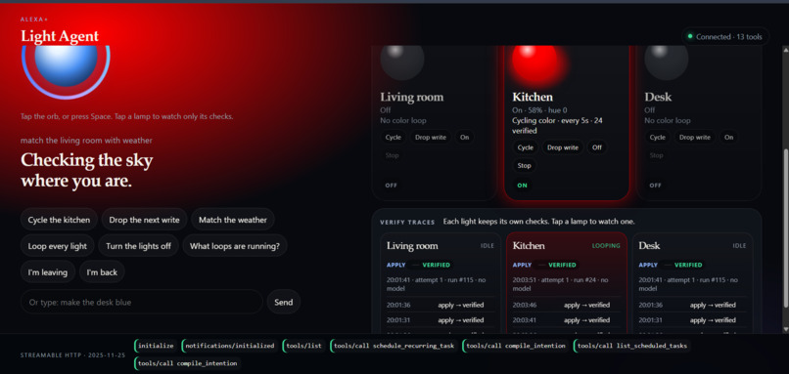The width and height of the screenshot is (789, 374).
Task: Click APPLY badge in Living room trace
Action: [396, 265]
